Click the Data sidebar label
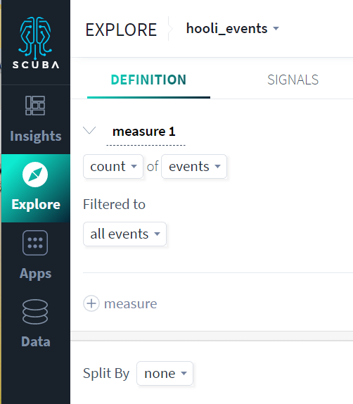Viewport: 353px width, 404px height. [x=36, y=341]
